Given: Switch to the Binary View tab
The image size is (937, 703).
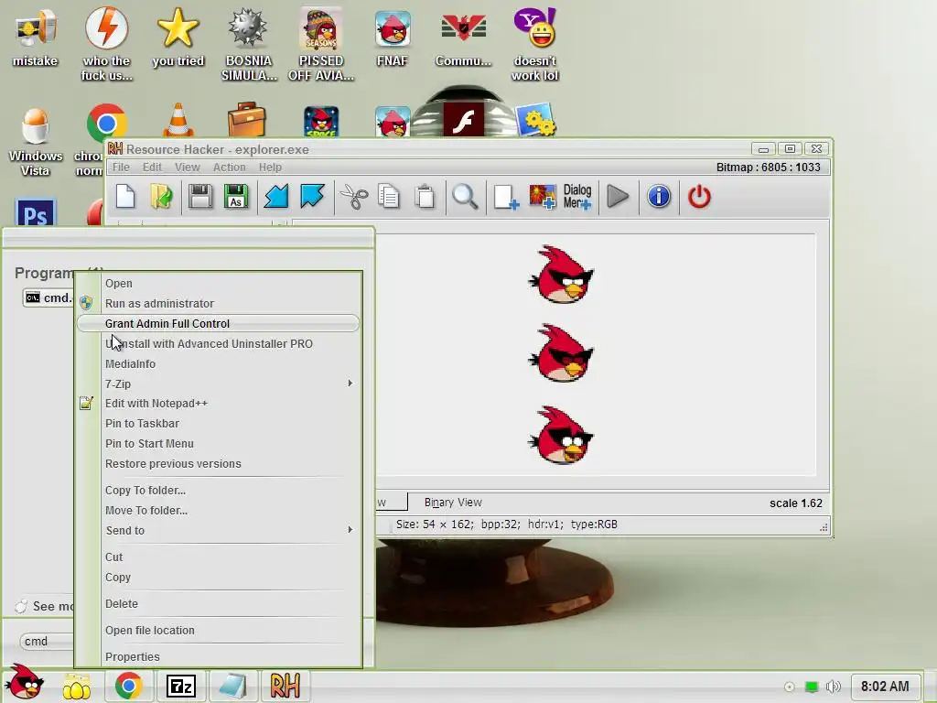Looking at the screenshot, I should click(453, 503).
